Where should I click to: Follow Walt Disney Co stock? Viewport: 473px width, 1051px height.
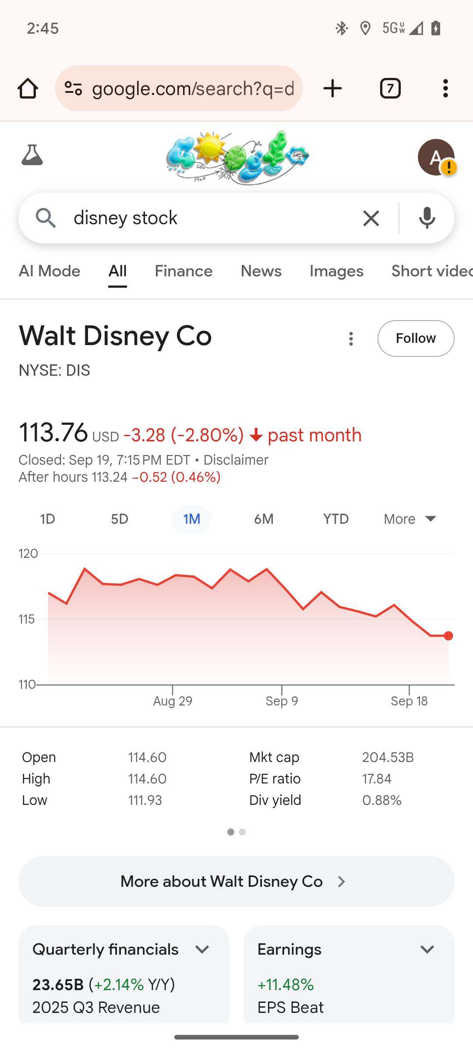coord(416,339)
